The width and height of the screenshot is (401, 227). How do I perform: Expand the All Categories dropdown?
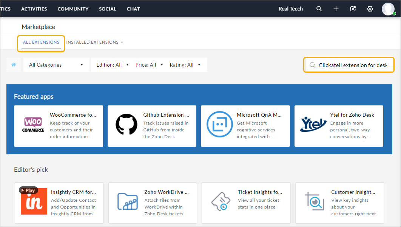[x=56, y=65]
